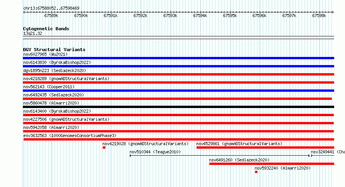
Task: Open nsv6143830 (ByrskaBishop2022) variant label
Action: coord(57,62)
